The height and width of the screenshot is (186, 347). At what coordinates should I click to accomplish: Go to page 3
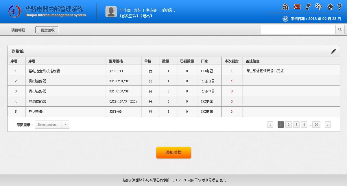point(296,125)
